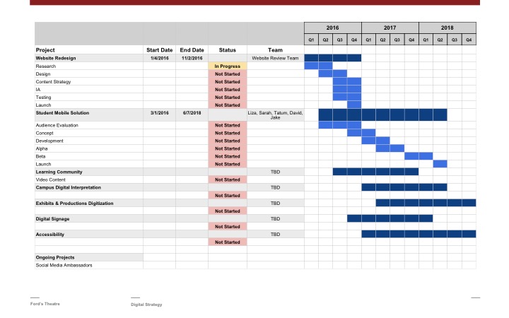509x318 pixels.
Task: Select Not Started status for Beta
Action: pos(227,156)
